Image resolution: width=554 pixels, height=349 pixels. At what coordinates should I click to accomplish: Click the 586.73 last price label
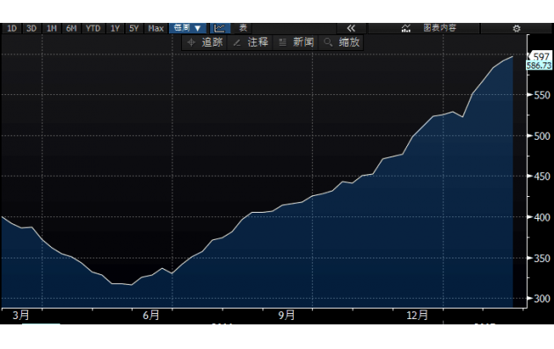[x=539, y=66]
